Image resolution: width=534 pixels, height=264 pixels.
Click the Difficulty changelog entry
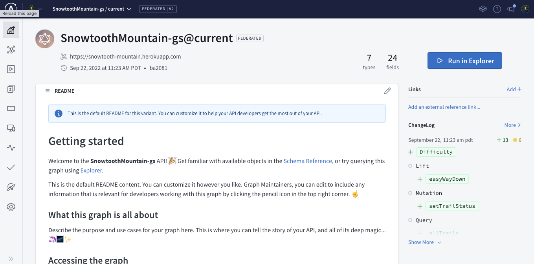436,152
